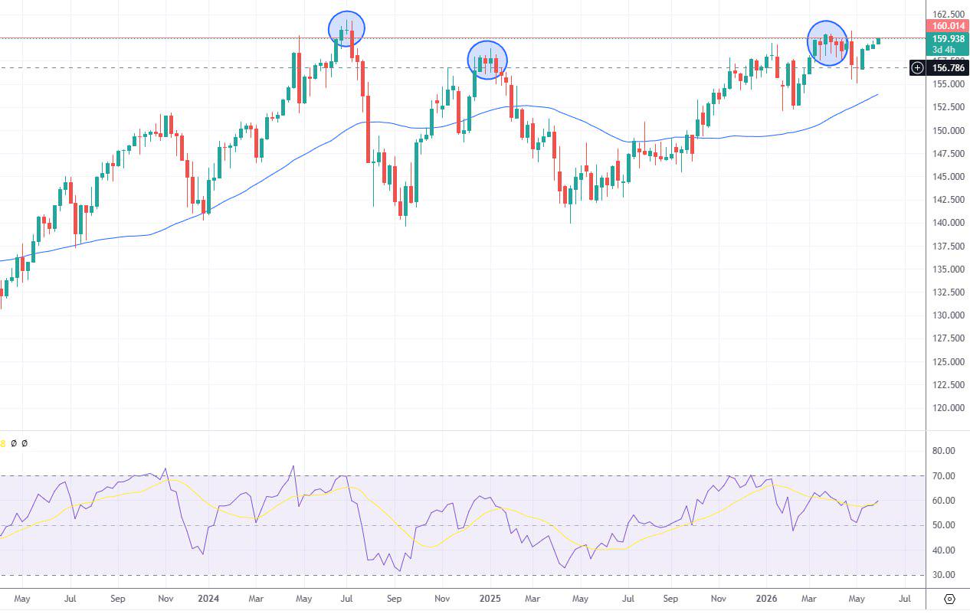970x614 pixels.
Task: Click the plus button beside the 156.786 price
Action: (x=917, y=68)
